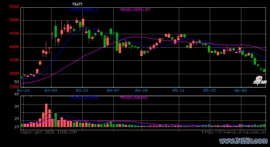Click the 4M volume axis label
The image size is (270, 147).
pyautogui.click(x=16, y=94)
